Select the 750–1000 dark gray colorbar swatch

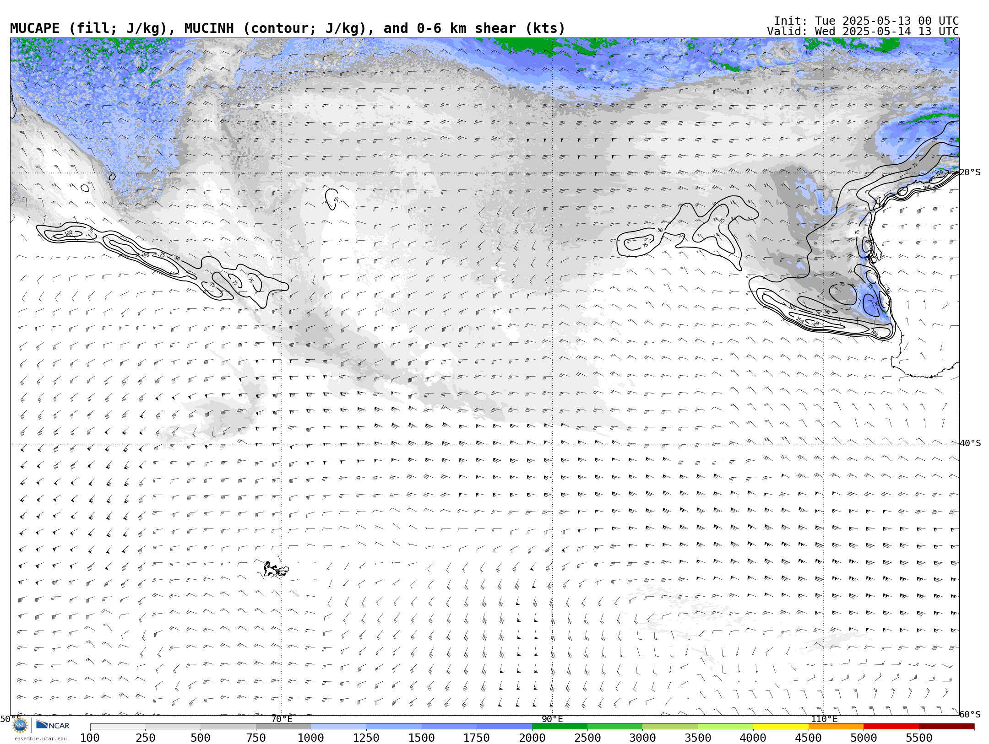[x=283, y=727]
